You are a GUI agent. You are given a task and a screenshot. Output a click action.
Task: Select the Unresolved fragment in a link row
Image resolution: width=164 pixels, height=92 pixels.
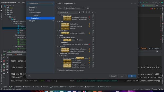[76, 26]
